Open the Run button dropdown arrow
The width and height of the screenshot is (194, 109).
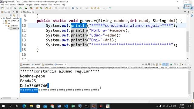(x=23, y=8)
